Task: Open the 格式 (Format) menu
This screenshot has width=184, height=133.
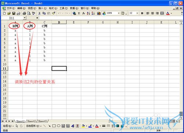Action: click(53, 8)
